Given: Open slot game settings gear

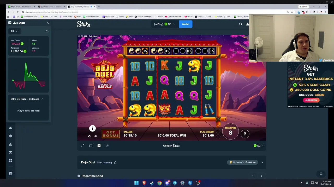Looking at the screenshot, I should (x=89, y=136).
